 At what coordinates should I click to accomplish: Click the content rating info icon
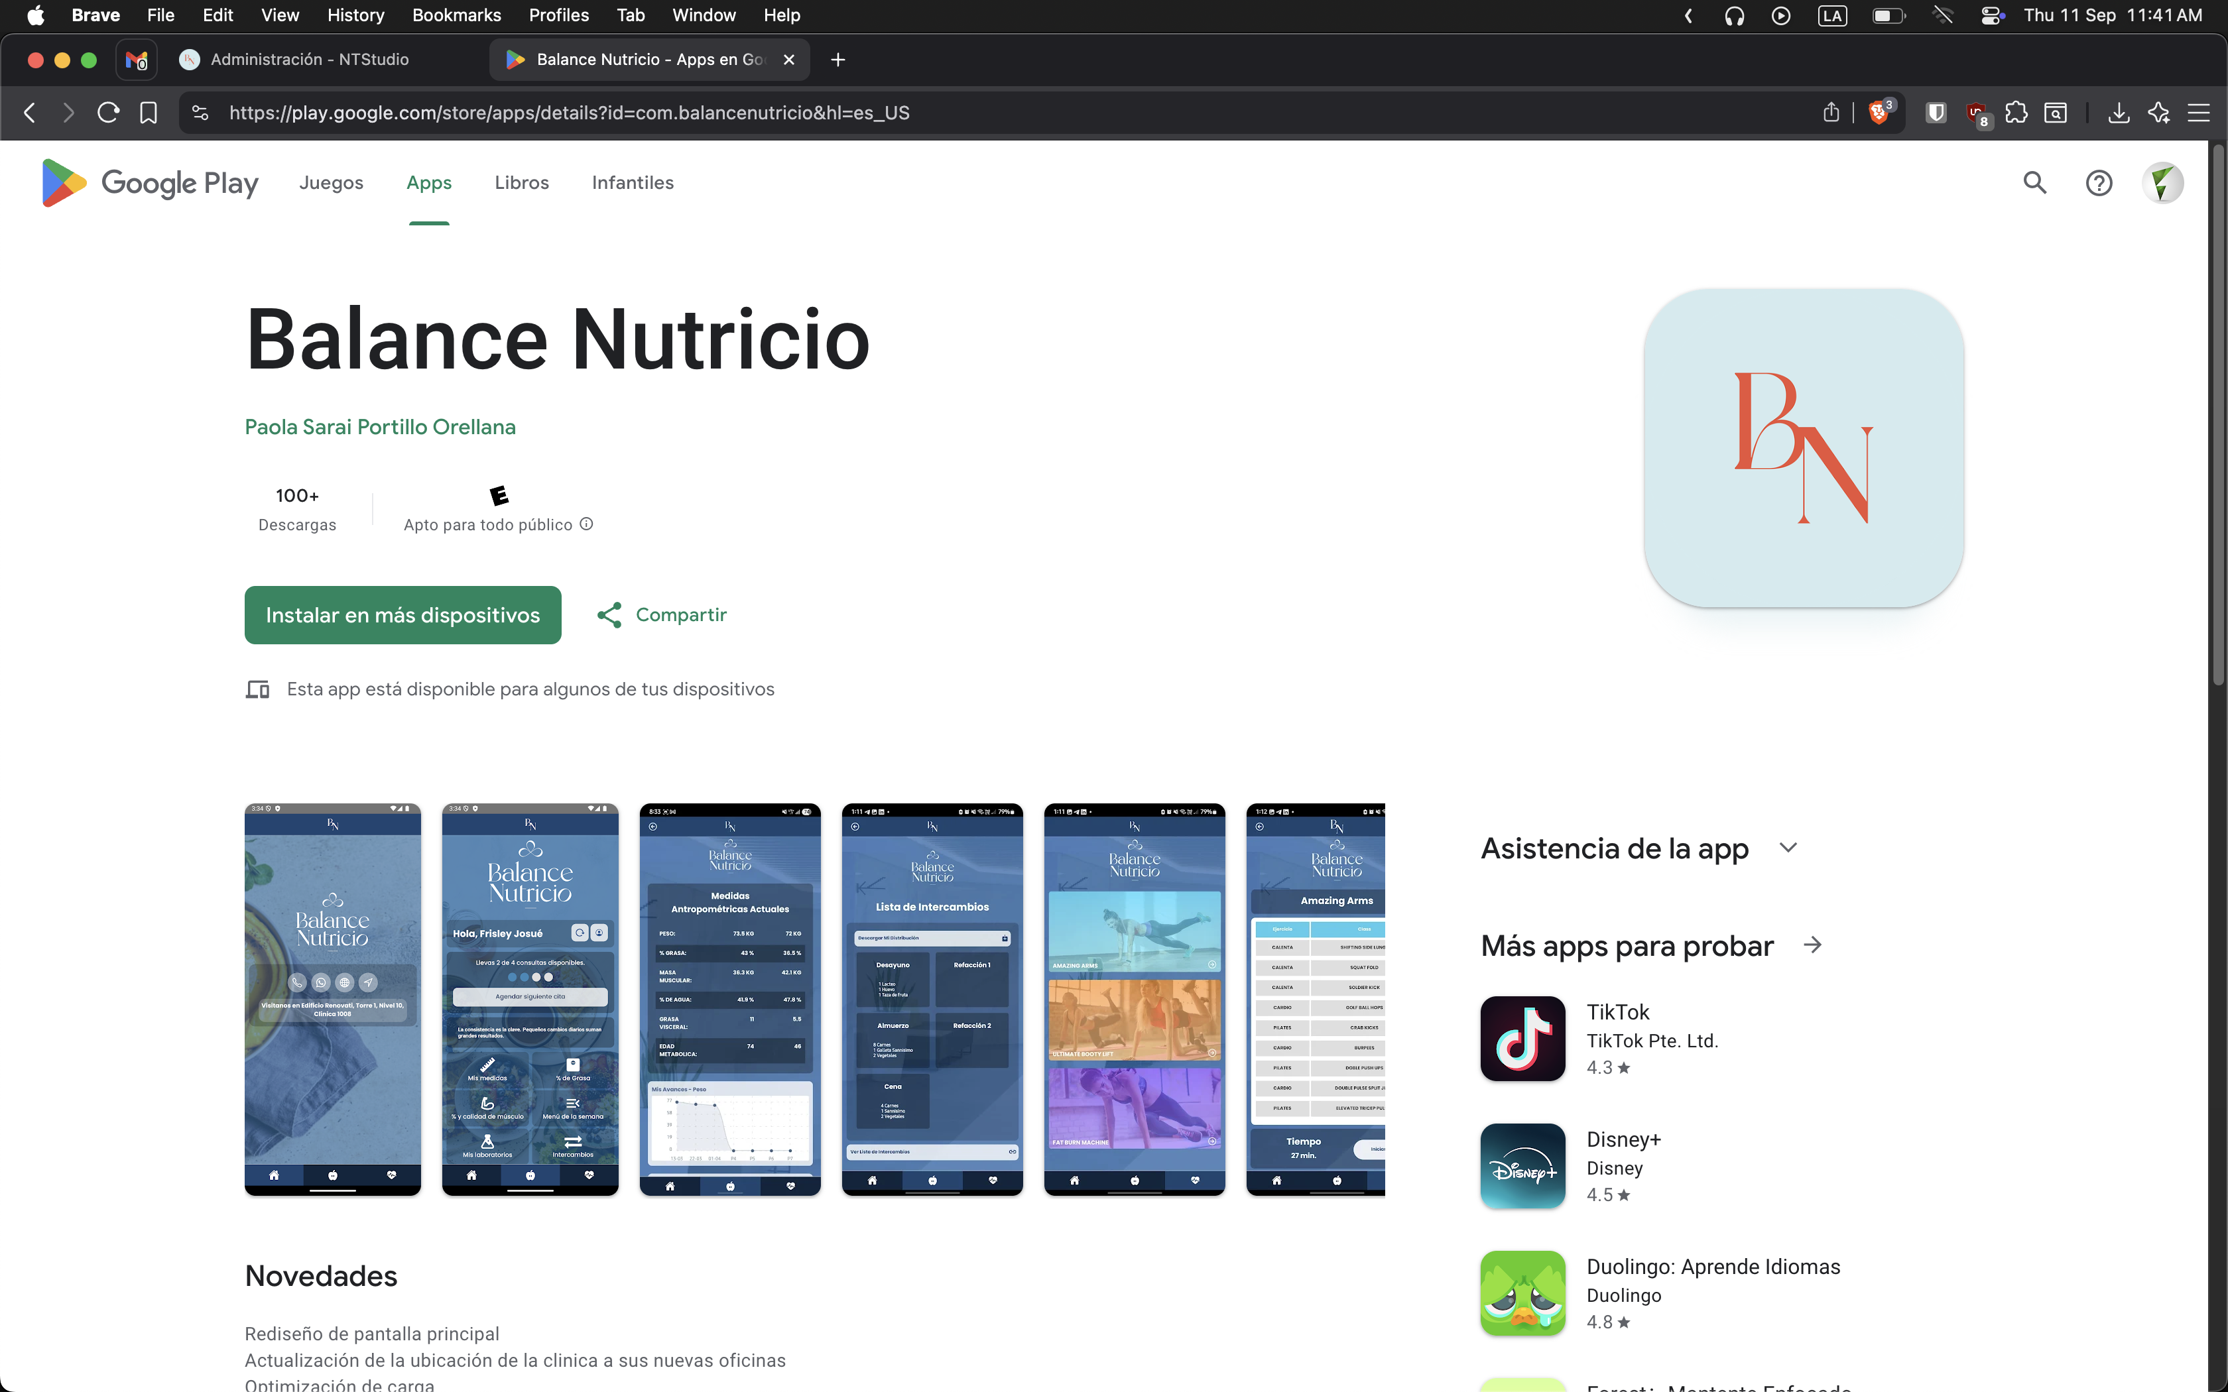[x=586, y=524]
